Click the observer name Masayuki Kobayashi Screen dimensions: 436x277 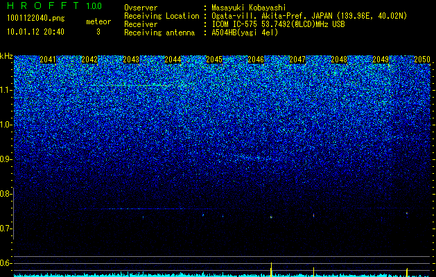click(x=249, y=8)
